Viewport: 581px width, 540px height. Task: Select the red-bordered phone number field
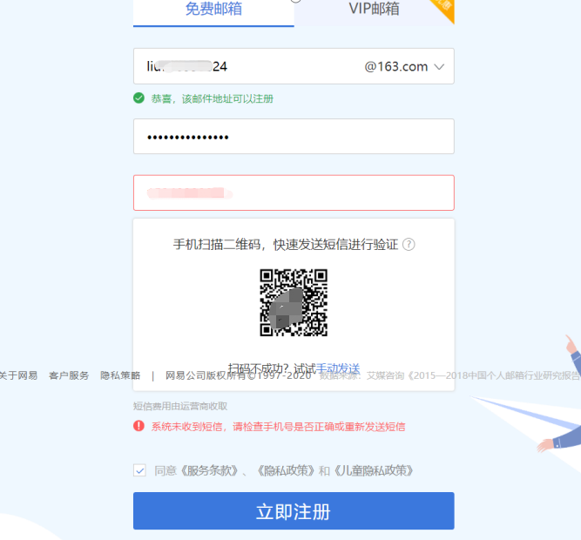[x=294, y=192]
